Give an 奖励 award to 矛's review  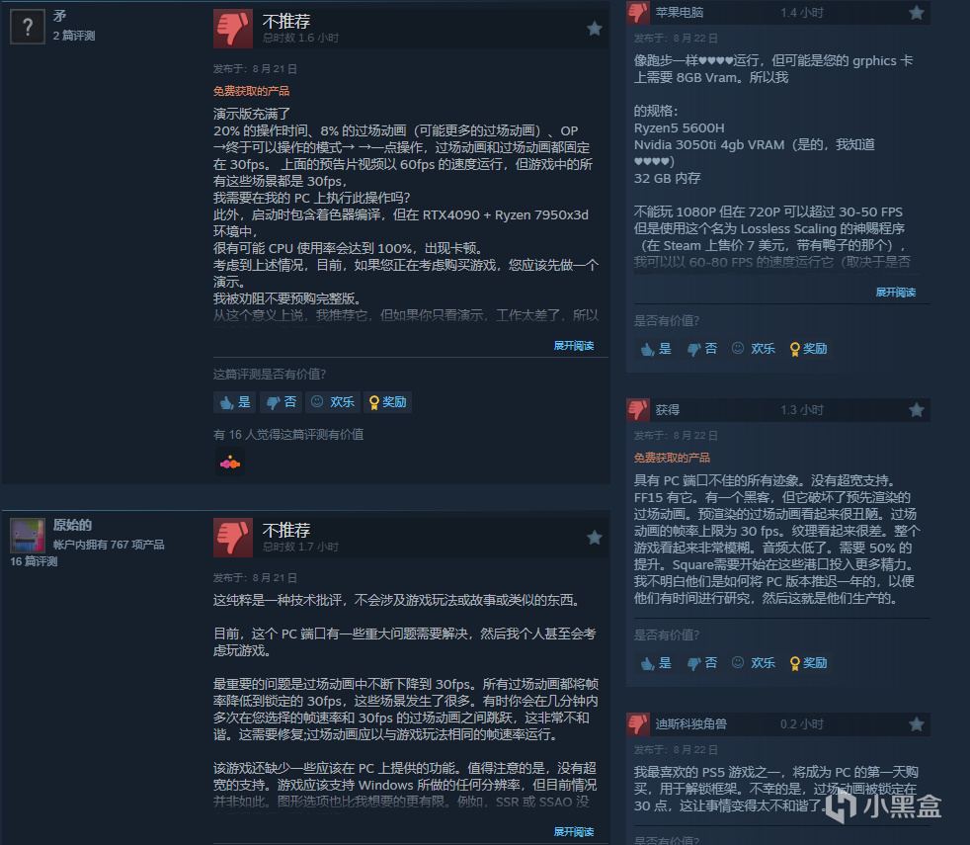tap(388, 402)
